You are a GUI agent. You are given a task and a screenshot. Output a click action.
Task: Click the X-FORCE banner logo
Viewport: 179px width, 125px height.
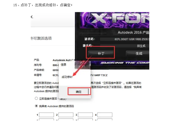point(114,20)
